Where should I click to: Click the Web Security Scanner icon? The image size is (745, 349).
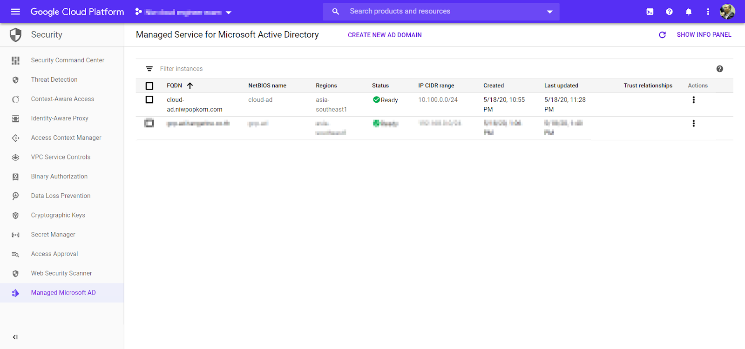click(15, 274)
